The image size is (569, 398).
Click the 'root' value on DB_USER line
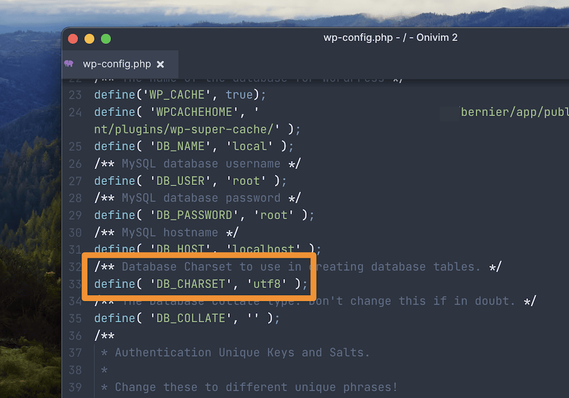tap(246, 181)
